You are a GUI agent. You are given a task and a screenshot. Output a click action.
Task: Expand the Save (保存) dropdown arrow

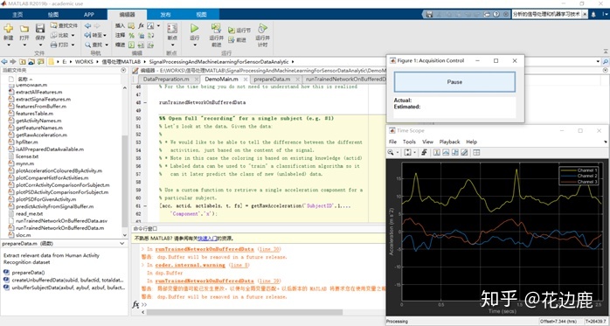point(40,45)
